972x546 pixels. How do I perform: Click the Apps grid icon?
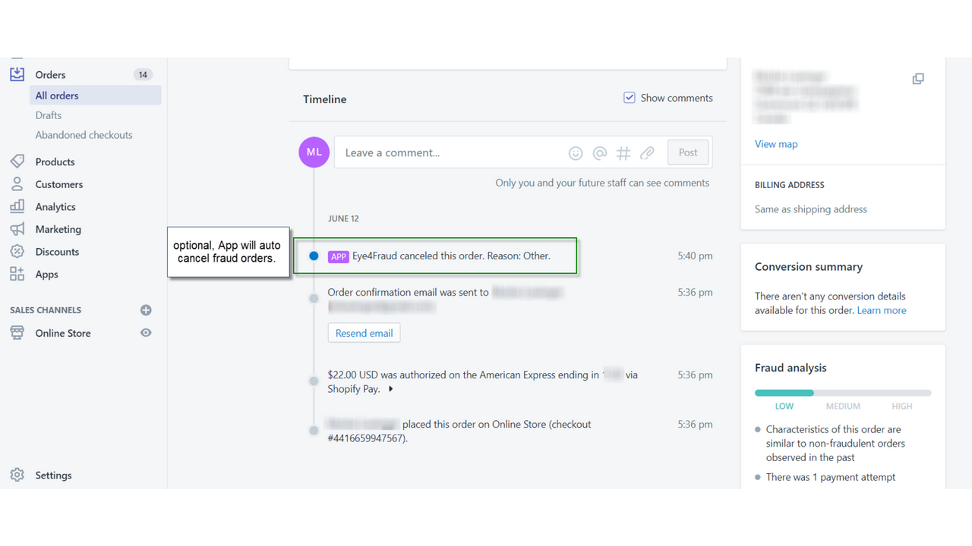tap(17, 274)
